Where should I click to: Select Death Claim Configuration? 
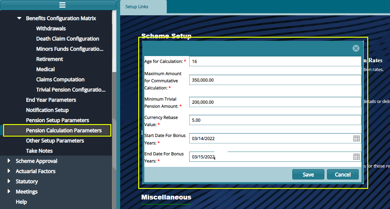[67, 38]
